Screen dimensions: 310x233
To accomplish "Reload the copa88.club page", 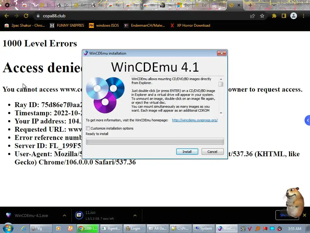I will (x=26, y=16).
